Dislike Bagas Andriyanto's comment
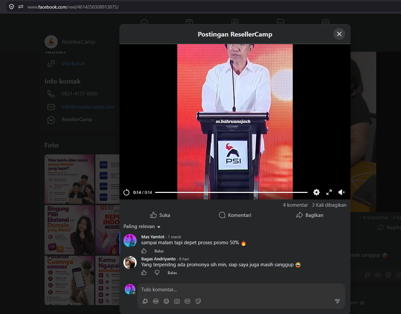The image size is (401, 314). (x=157, y=273)
